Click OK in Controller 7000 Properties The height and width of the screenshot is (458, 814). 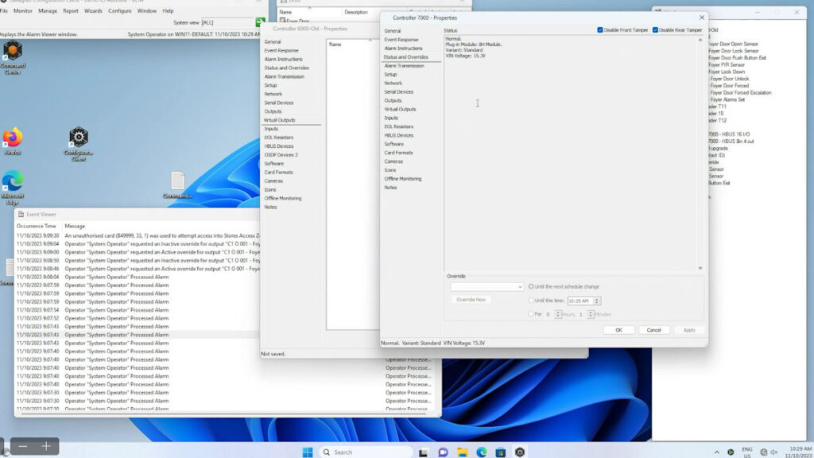618,330
